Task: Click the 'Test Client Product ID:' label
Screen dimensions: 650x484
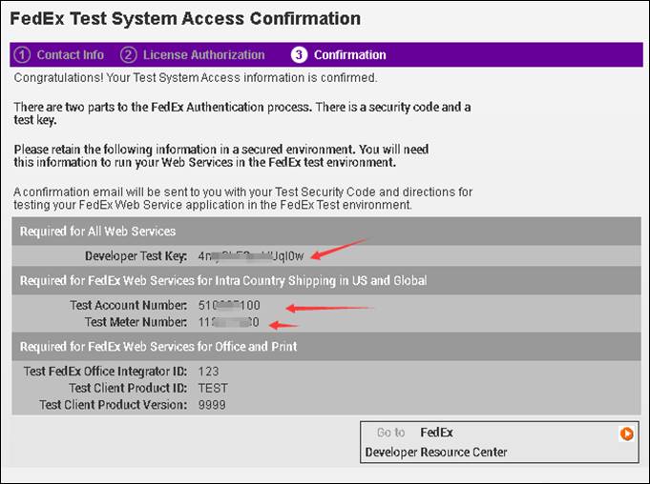Action: (128, 388)
